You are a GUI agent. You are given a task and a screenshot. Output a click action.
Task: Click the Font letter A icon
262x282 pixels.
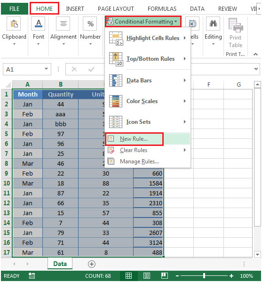coord(38,24)
